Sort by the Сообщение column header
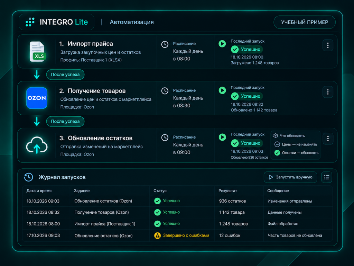354x266 pixels. point(278,191)
